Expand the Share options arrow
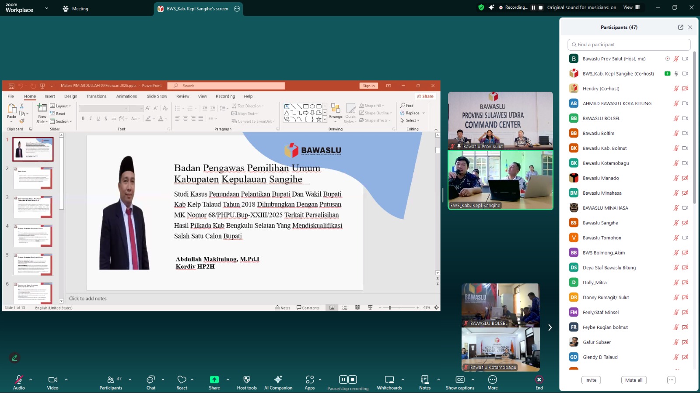700x393 pixels. [x=227, y=379]
